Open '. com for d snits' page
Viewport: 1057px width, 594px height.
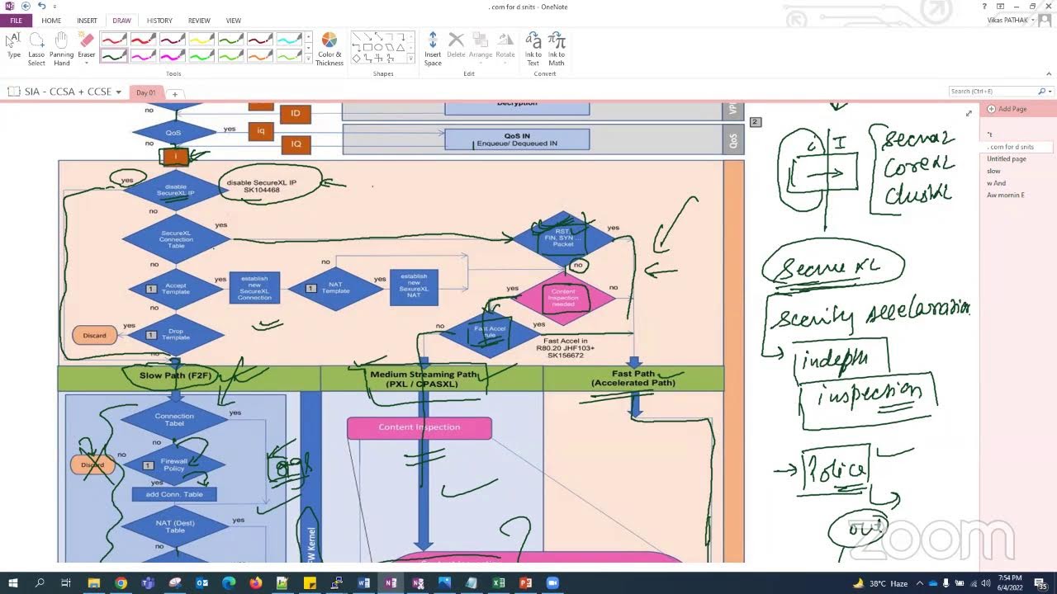click(1010, 147)
